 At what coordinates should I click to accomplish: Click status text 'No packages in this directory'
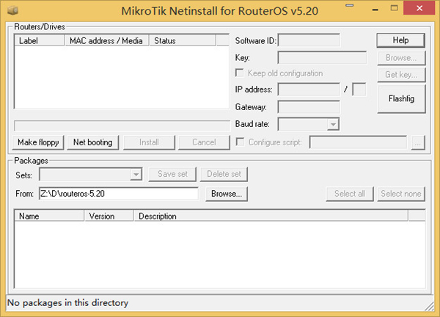click(x=67, y=303)
